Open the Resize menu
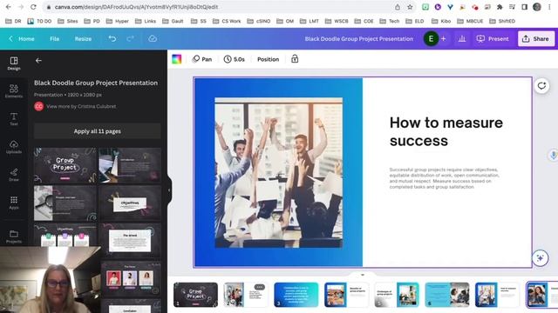The image size is (558, 313). pos(83,38)
